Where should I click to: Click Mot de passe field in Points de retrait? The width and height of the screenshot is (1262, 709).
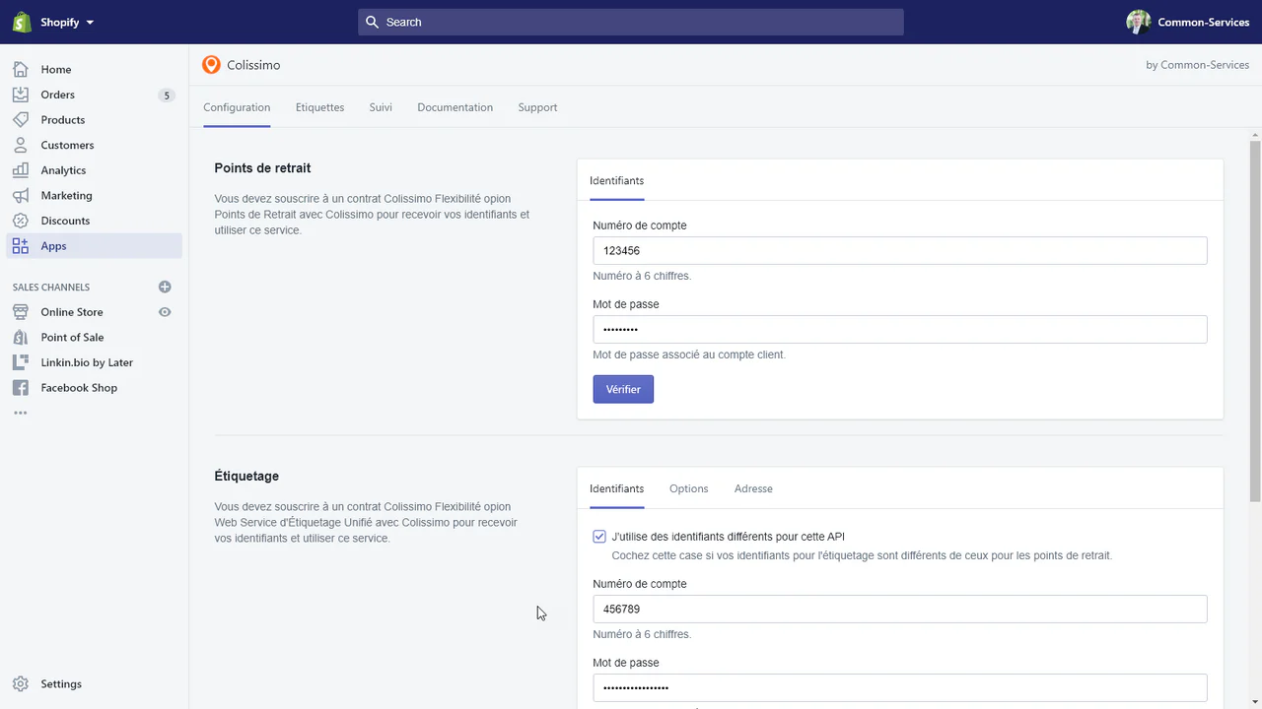(x=900, y=329)
